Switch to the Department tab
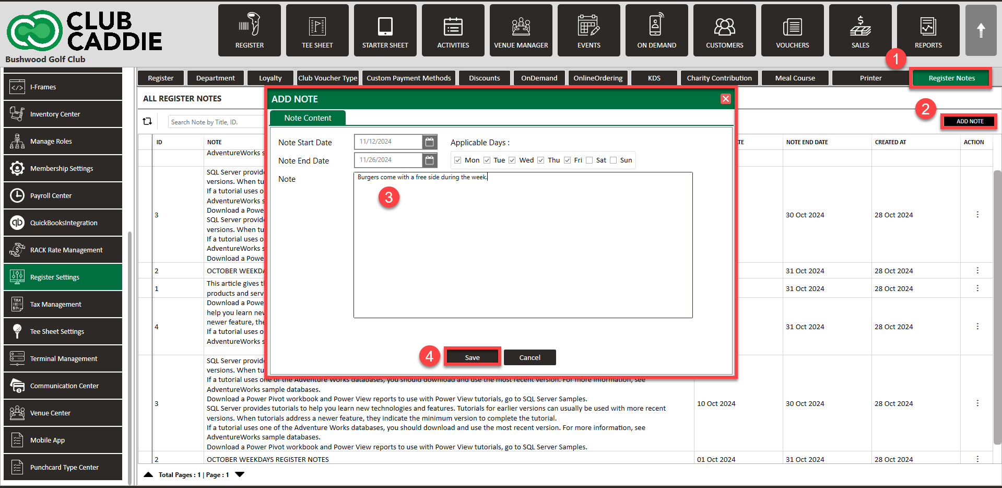1002x488 pixels. [216, 78]
